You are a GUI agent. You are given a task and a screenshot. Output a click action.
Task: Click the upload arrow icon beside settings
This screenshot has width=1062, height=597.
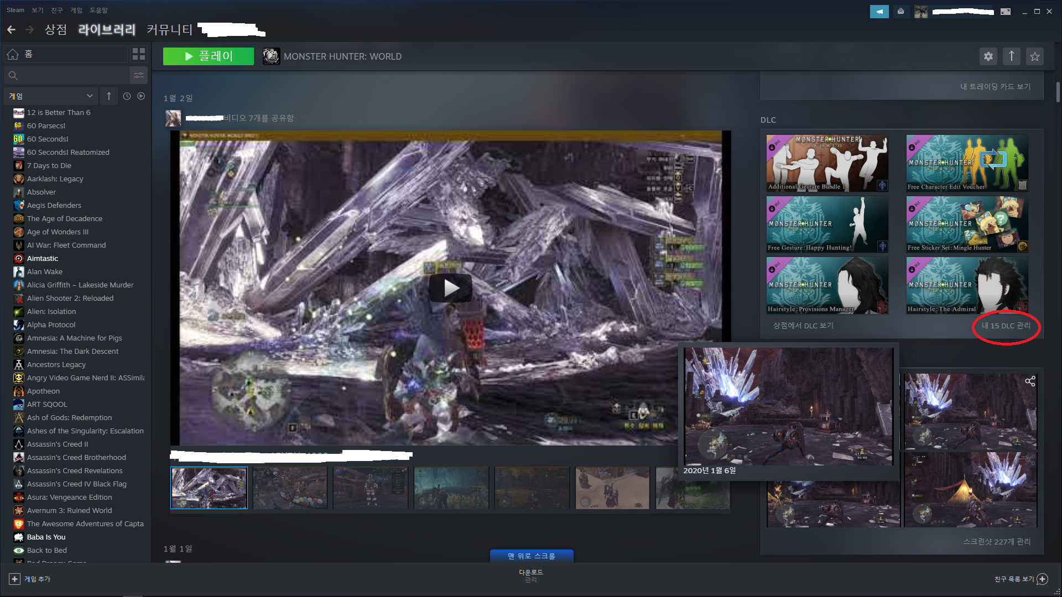1011,56
